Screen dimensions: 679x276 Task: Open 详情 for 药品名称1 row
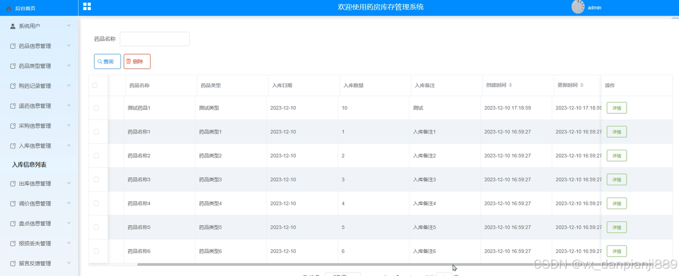pos(617,132)
